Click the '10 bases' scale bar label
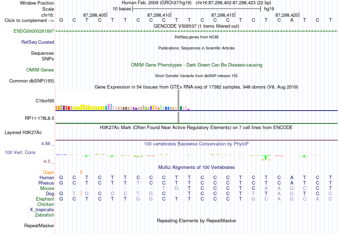Image resolution: width=338 pixels, height=234 pixels. click(x=122, y=9)
